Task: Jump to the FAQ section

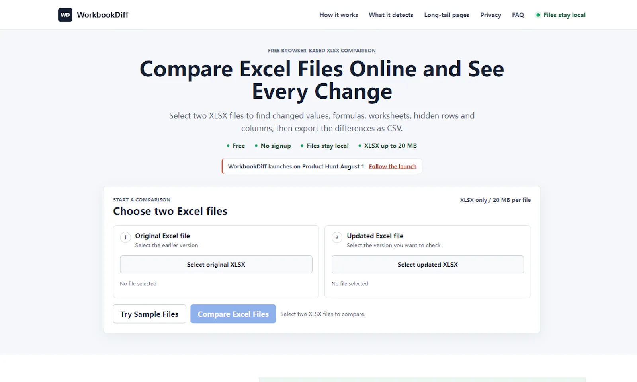Action: pyautogui.click(x=518, y=15)
